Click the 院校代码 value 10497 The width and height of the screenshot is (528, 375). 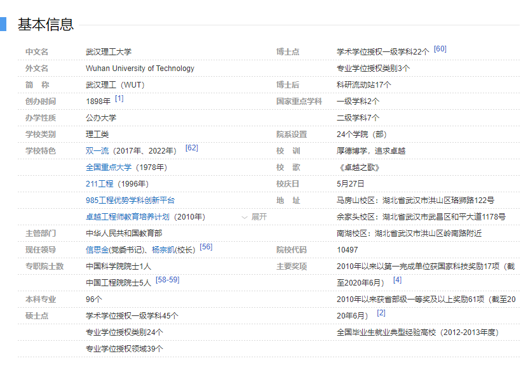tap(348, 250)
